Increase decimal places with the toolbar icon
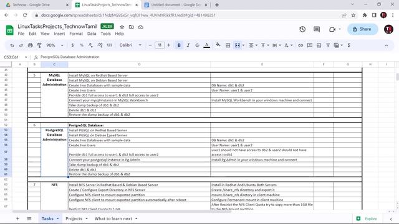399x224 pixels. click(x=100, y=45)
